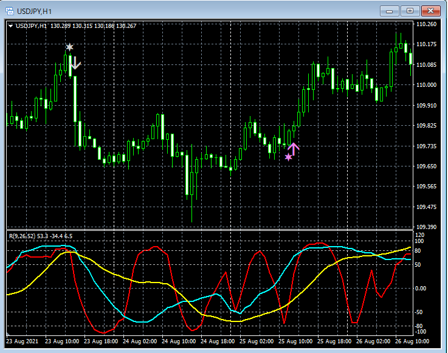Click the 109.565 price scale label

(x=426, y=187)
